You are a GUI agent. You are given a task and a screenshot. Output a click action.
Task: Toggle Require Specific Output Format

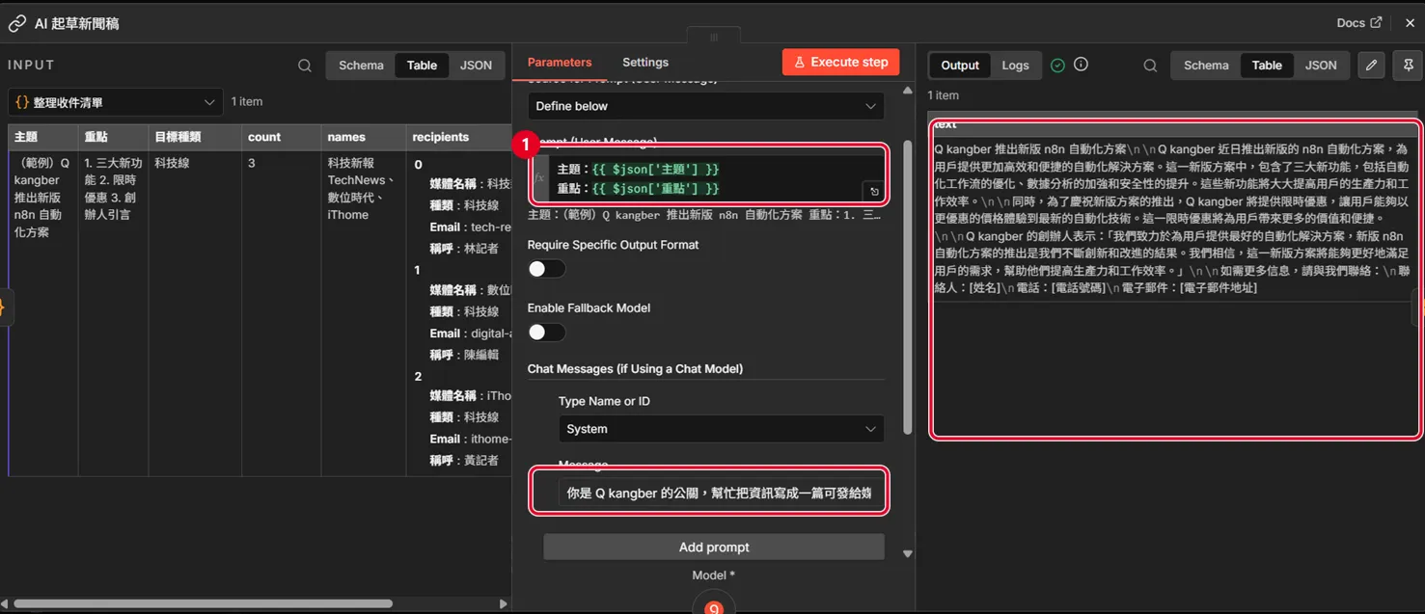(546, 269)
